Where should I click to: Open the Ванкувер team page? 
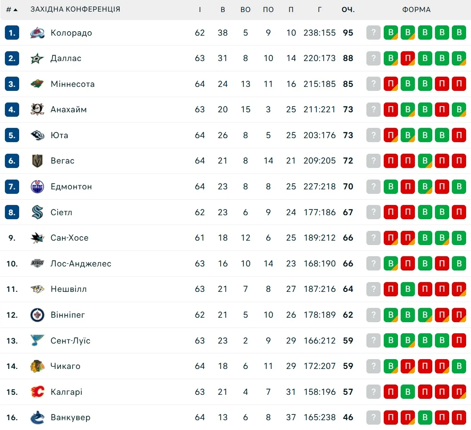(x=70, y=418)
